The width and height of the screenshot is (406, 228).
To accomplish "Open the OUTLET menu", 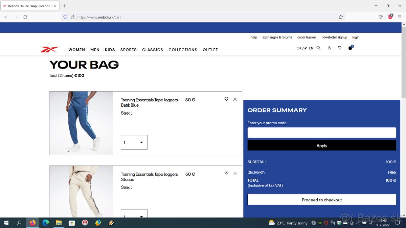I will tap(210, 50).
